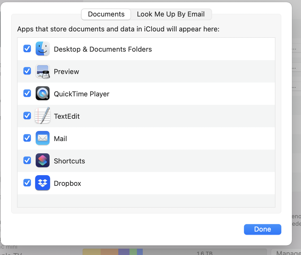Click the QuickTime Player icon
Screen dimensions: 301x255
tap(43, 93)
